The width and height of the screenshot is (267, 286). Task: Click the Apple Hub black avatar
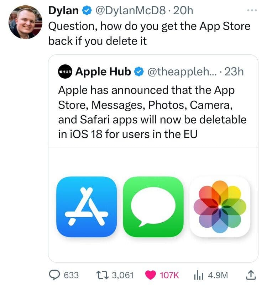[x=65, y=71]
